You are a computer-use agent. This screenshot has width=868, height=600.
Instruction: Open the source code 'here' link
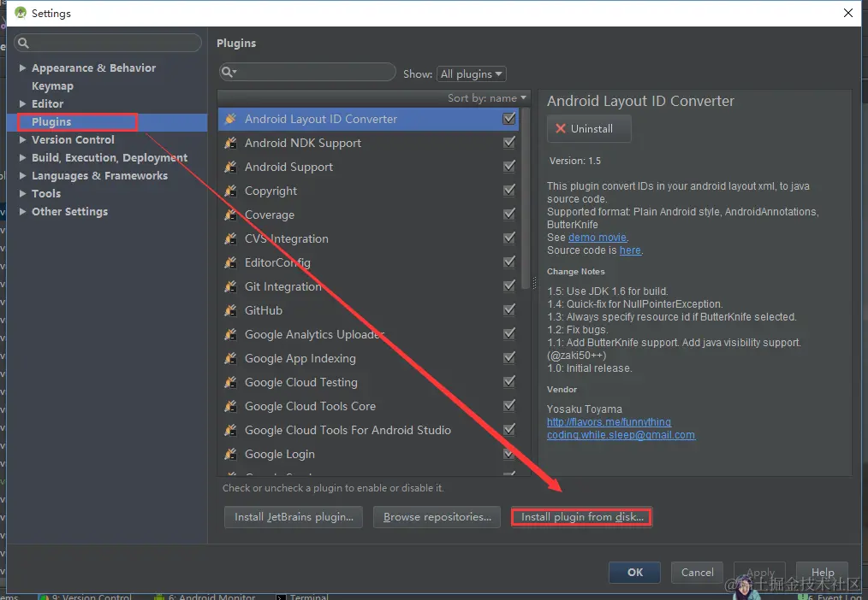(x=630, y=250)
